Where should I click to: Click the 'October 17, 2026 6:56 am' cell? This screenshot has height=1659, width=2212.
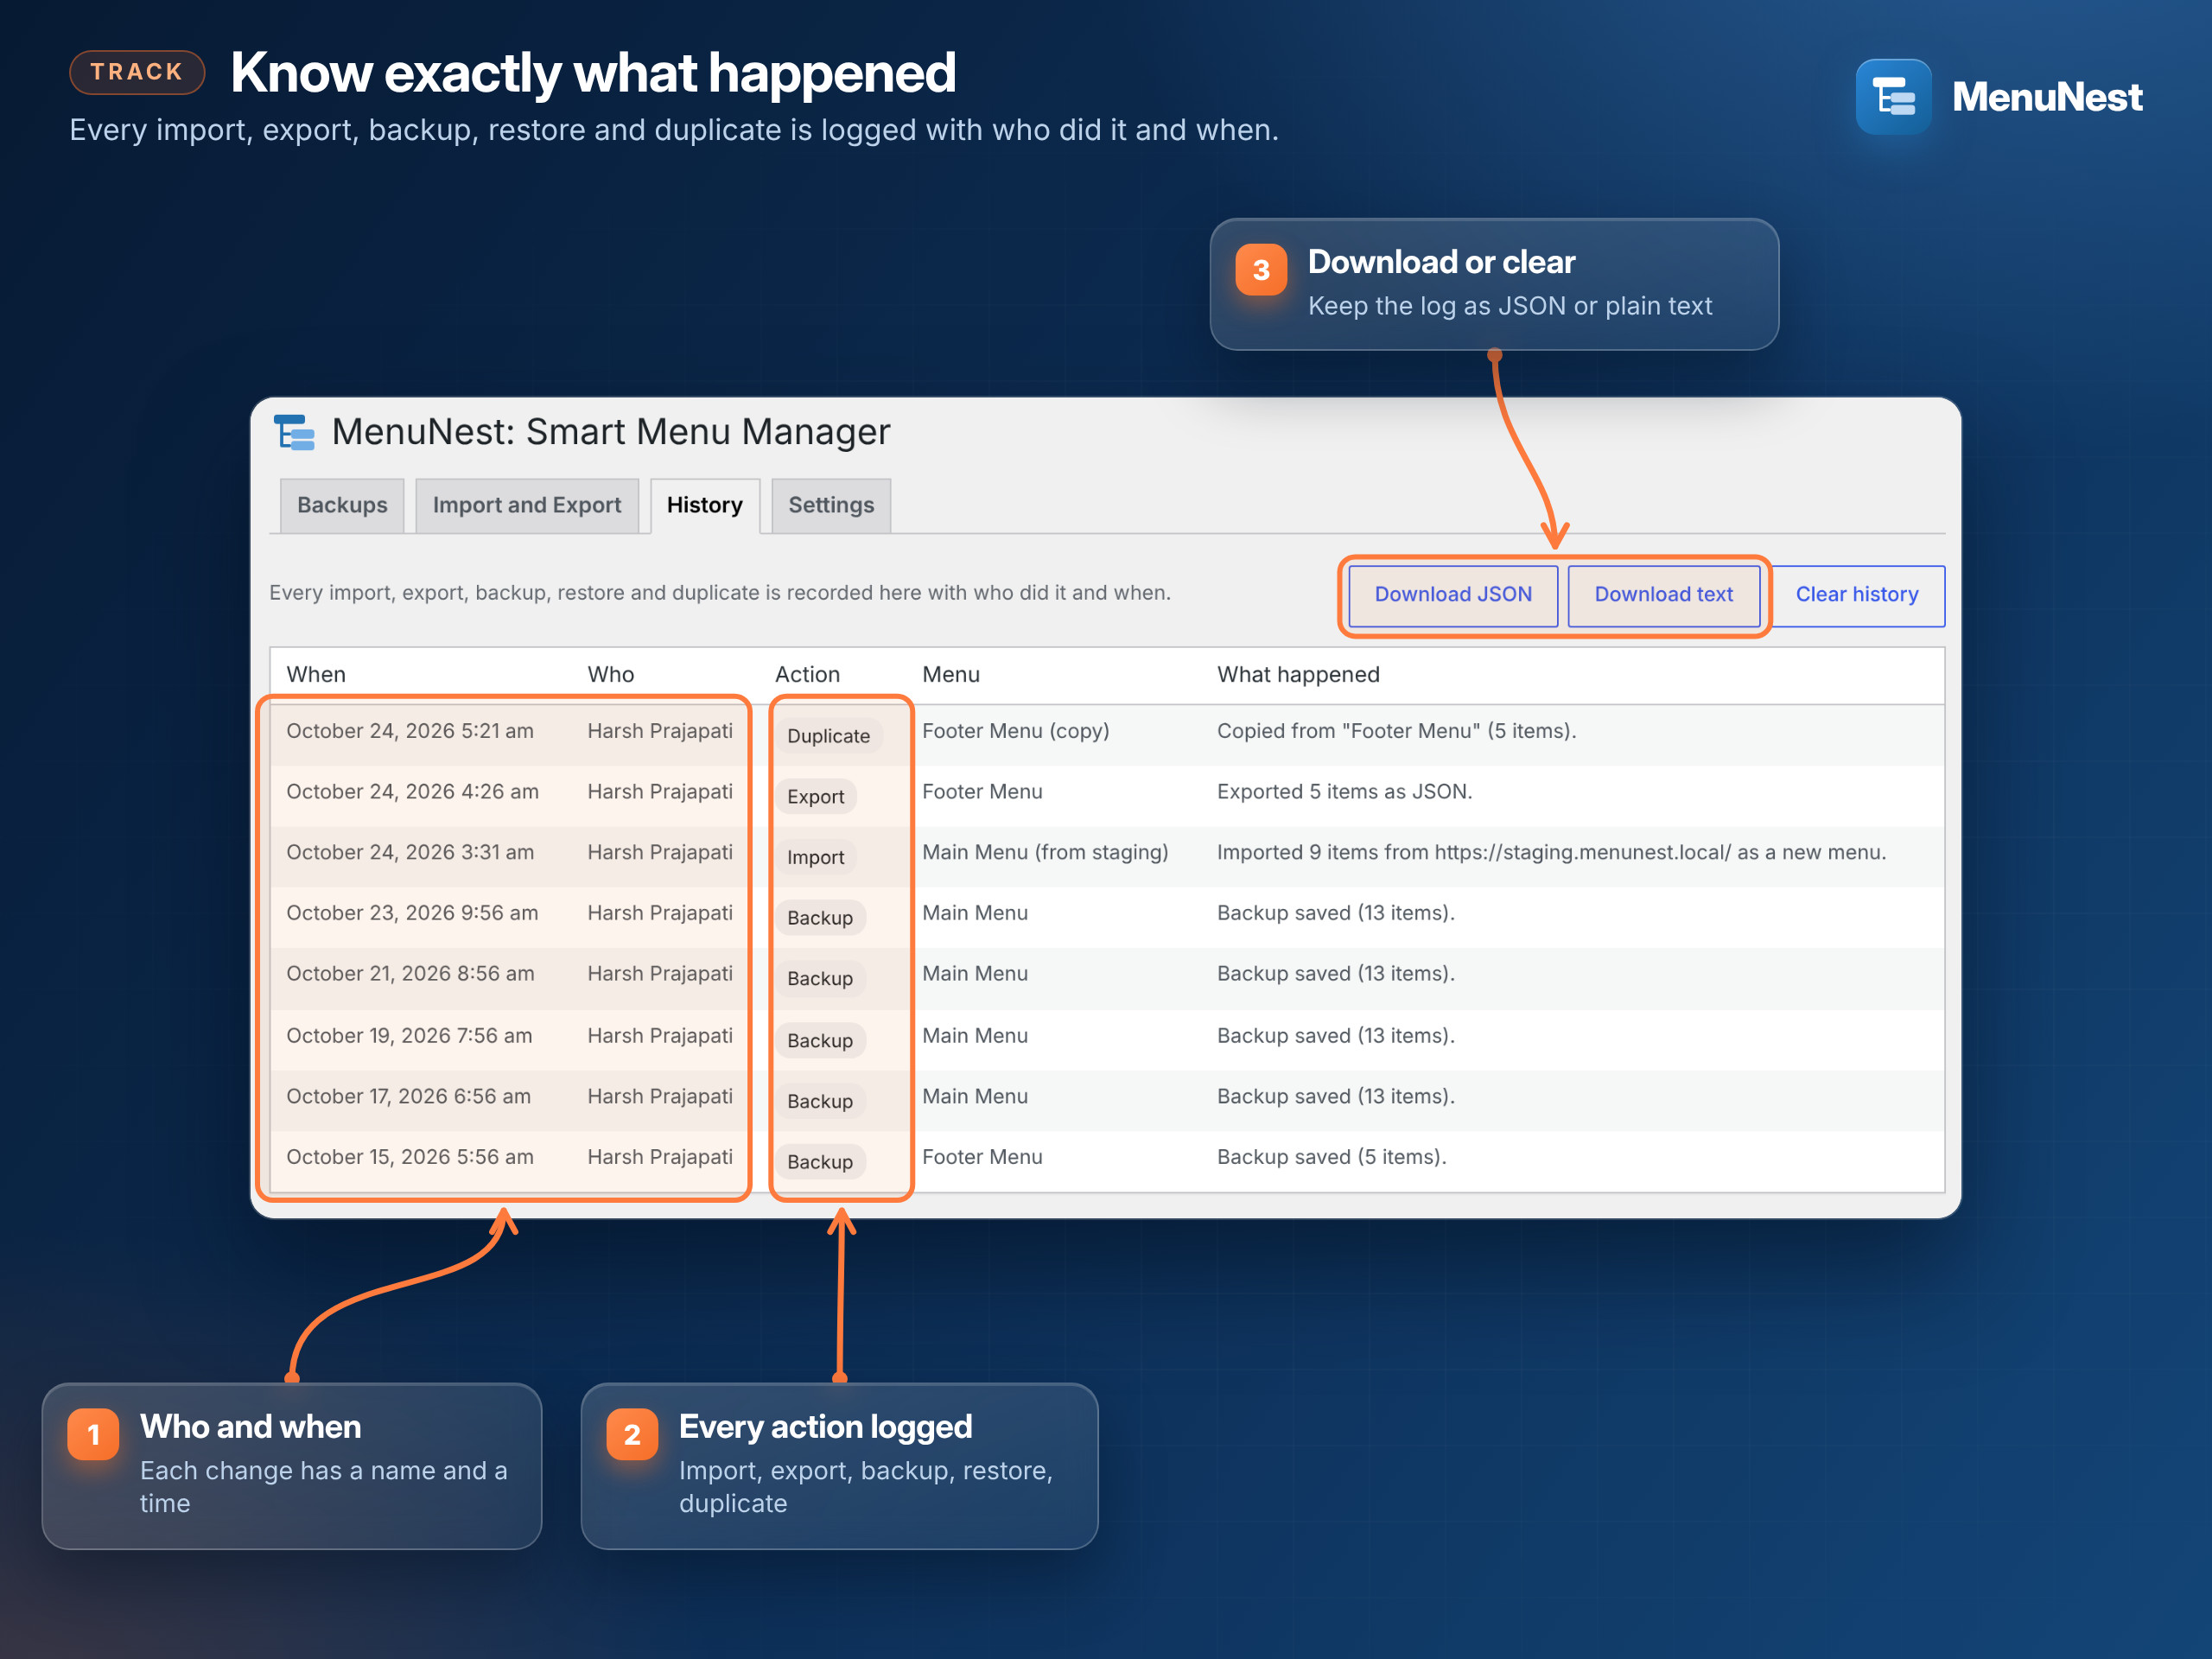pos(408,1097)
